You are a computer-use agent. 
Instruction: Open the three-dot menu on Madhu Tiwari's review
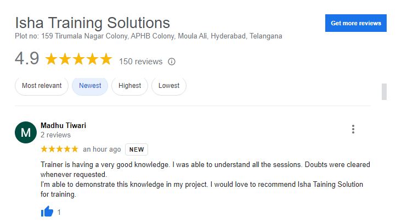click(353, 129)
